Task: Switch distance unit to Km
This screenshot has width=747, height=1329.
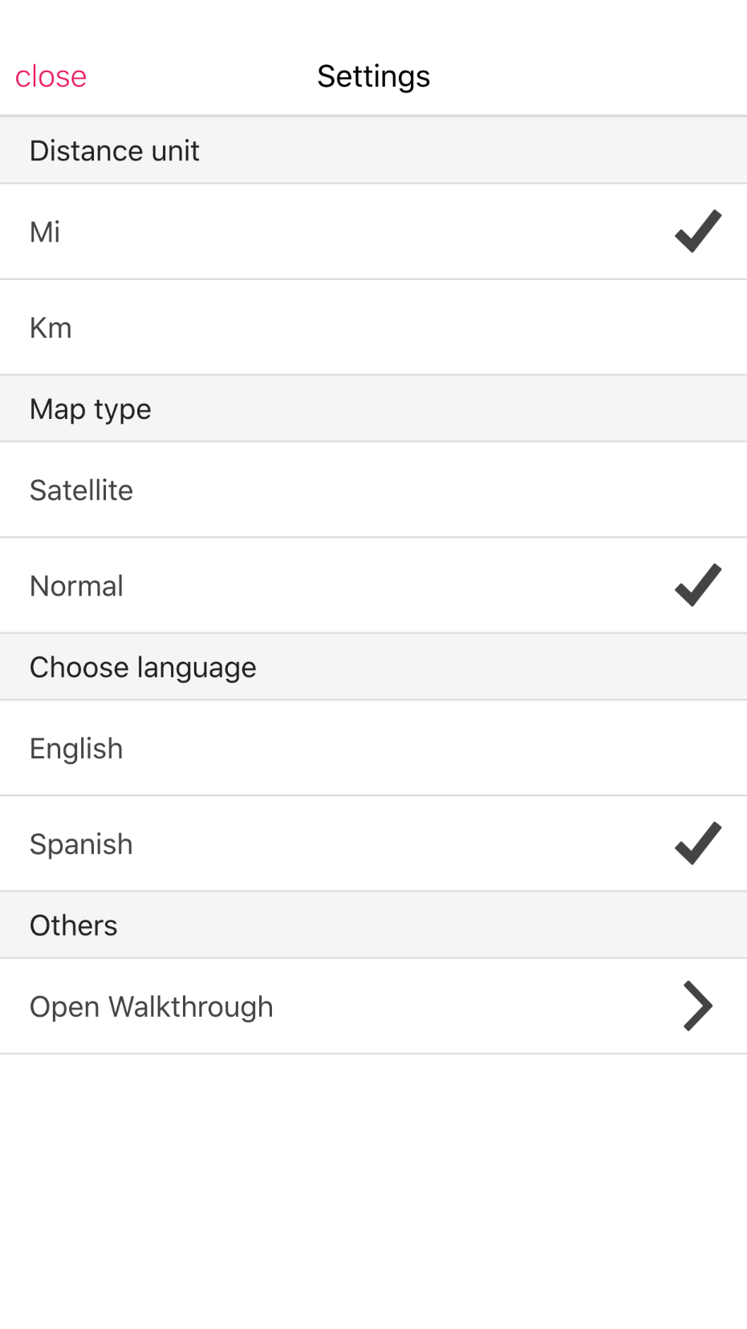Action: click(51, 327)
